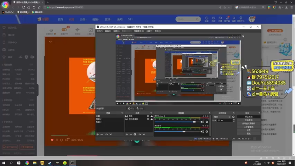Screen dimensions: 295x166
Task: Open Windows Start menu
Action: pos(4,163)
